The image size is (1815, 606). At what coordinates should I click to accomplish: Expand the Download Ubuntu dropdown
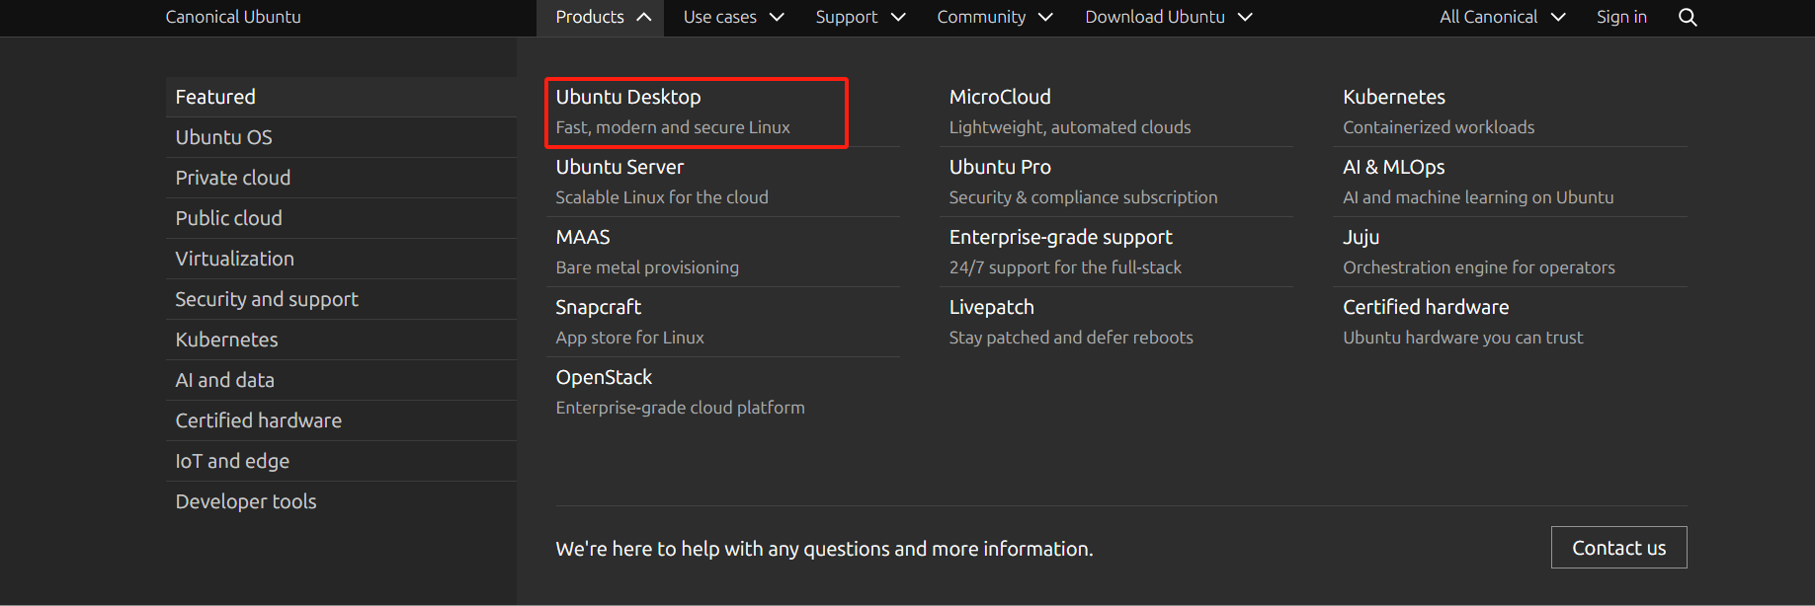click(x=1169, y=17)
